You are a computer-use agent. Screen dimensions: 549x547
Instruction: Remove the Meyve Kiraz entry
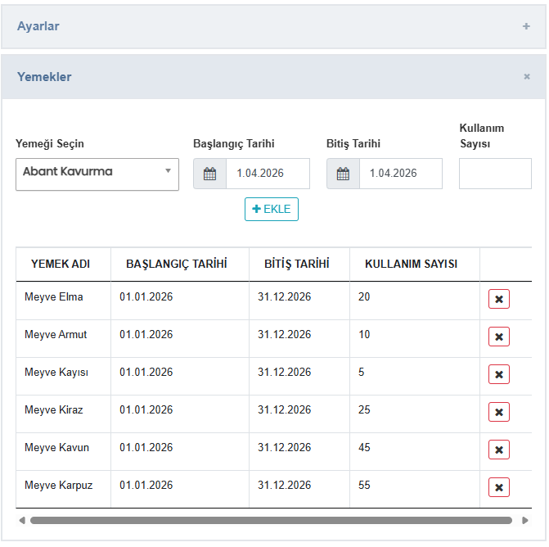click(x=498, y=412)
